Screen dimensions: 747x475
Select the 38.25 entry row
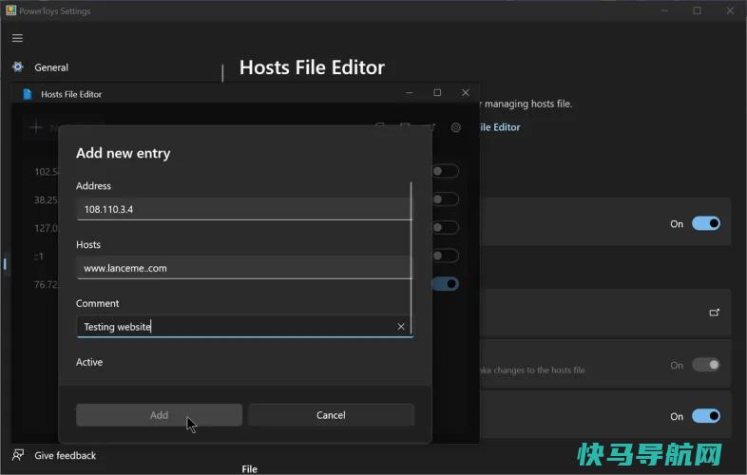click(46, 199)
